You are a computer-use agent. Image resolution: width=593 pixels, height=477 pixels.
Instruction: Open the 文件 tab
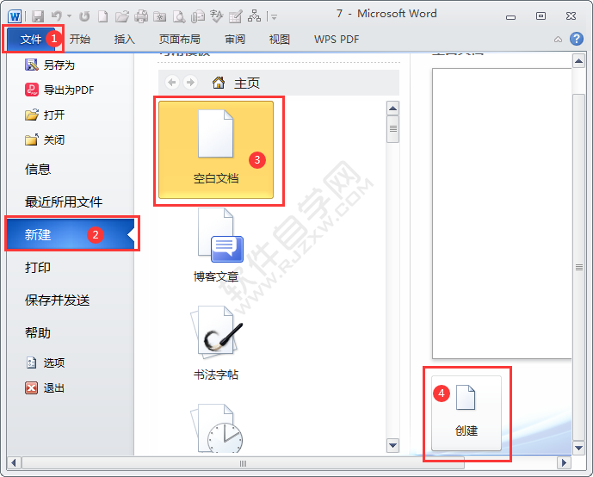pos(31,39)
